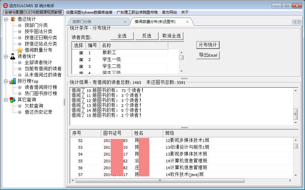Click the gray bullet beside 欠款查询

coord(20,106)
